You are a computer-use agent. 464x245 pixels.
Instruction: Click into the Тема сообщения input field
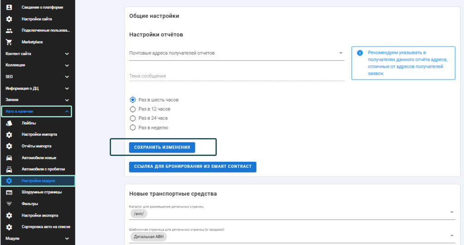[237, 76]
